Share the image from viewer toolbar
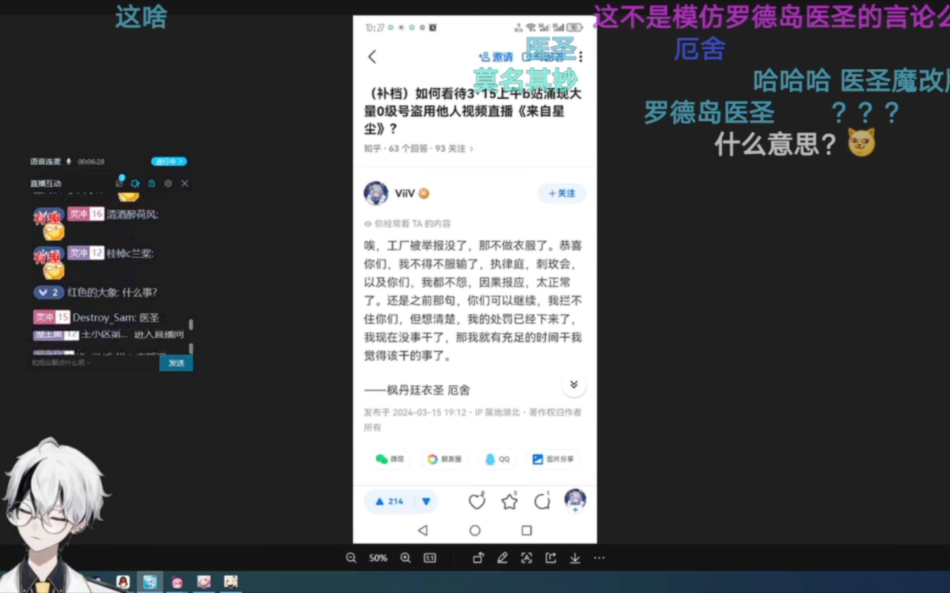The image size is (950, 593). tap(551, 558)
